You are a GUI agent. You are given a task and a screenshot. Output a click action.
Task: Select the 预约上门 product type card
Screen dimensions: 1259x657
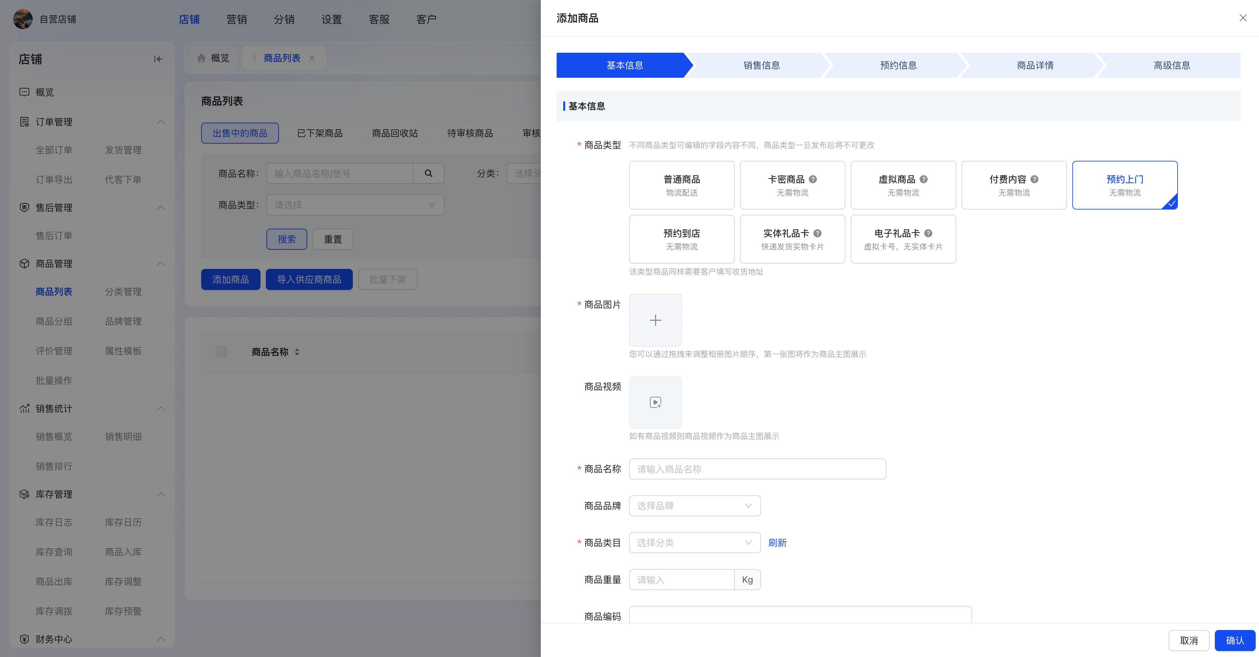pyautogui.click(x=1124, y=185)
